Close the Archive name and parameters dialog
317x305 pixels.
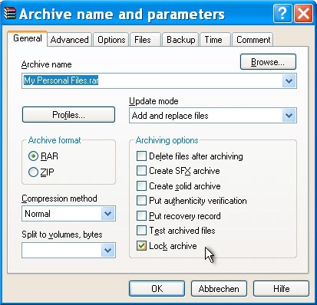303,14
